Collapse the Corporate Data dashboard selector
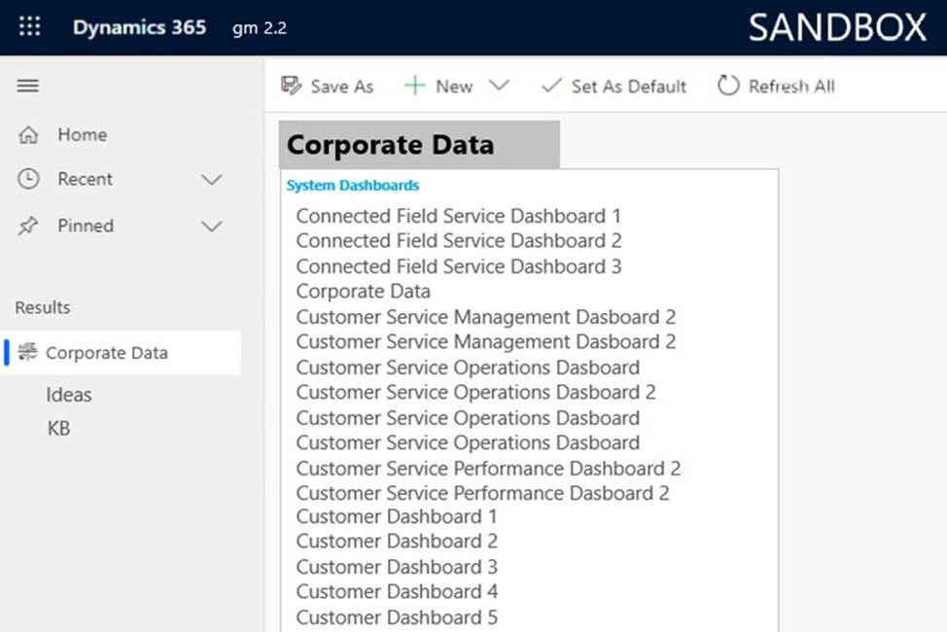947x632 pixels. 418,145
